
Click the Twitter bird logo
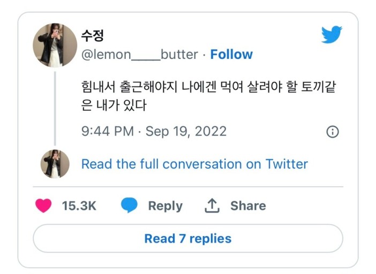click(x=332, y=35)
